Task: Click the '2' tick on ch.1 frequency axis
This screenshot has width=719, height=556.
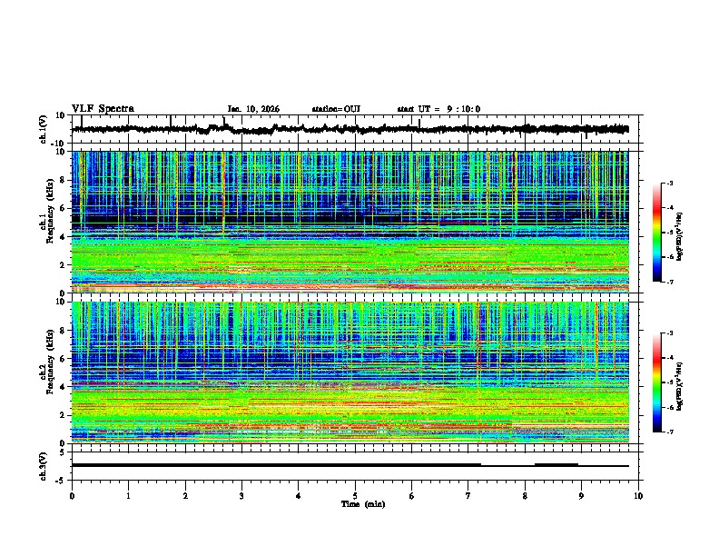Action: 63,265
